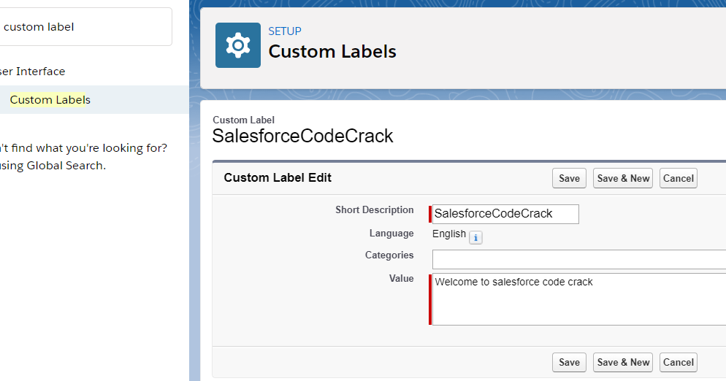Click the "using Global Search." hint text
The image size is (726, 381).
pos(53,166)
